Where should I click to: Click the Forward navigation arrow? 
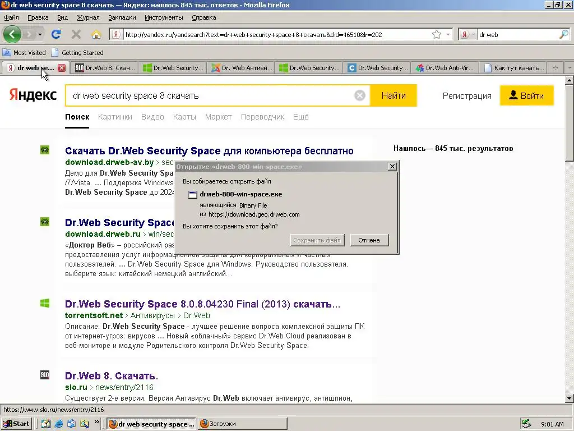(29, 34)
